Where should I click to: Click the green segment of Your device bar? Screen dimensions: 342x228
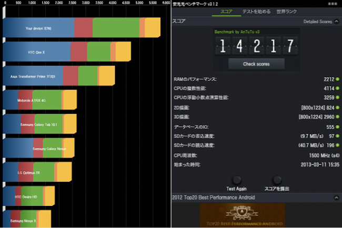tap(116, 28)
